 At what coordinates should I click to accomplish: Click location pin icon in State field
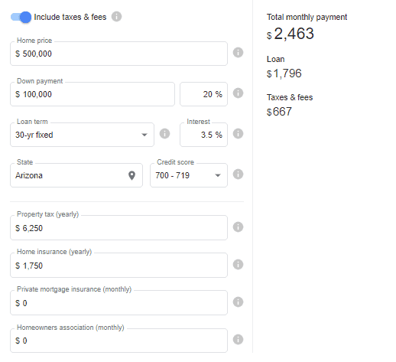[131, 175]
